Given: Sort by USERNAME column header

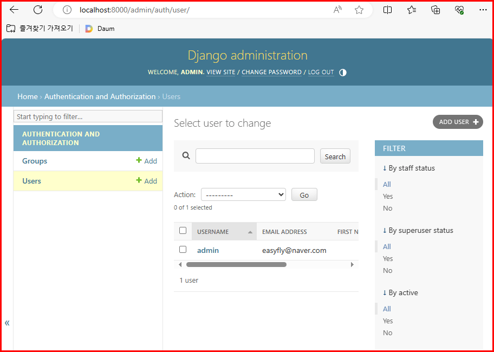Looking at the screenshot, I should (213, 232).
